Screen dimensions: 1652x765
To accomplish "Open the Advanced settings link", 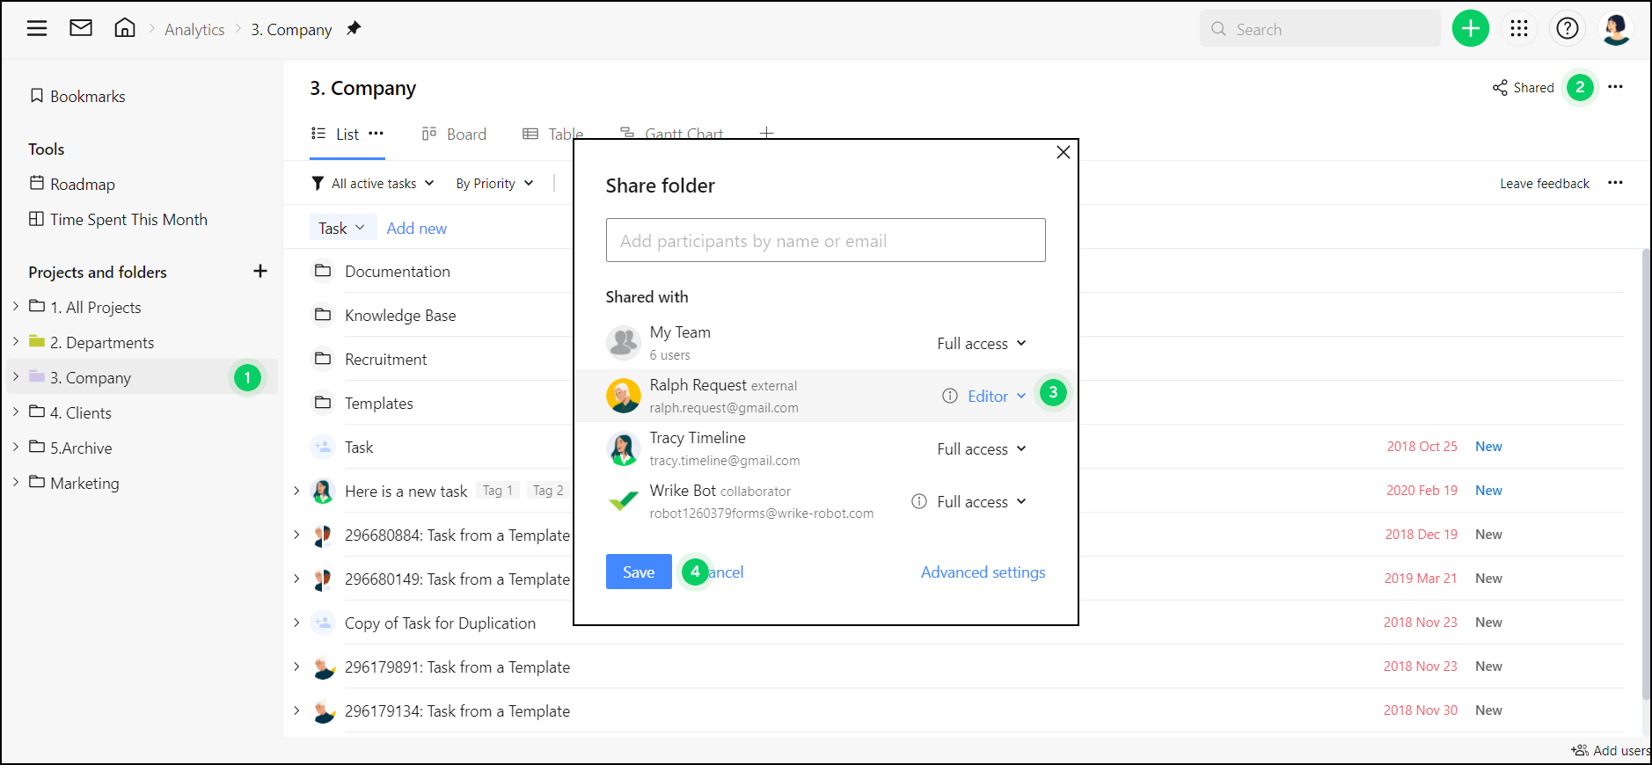I will [x=983, y=572].
